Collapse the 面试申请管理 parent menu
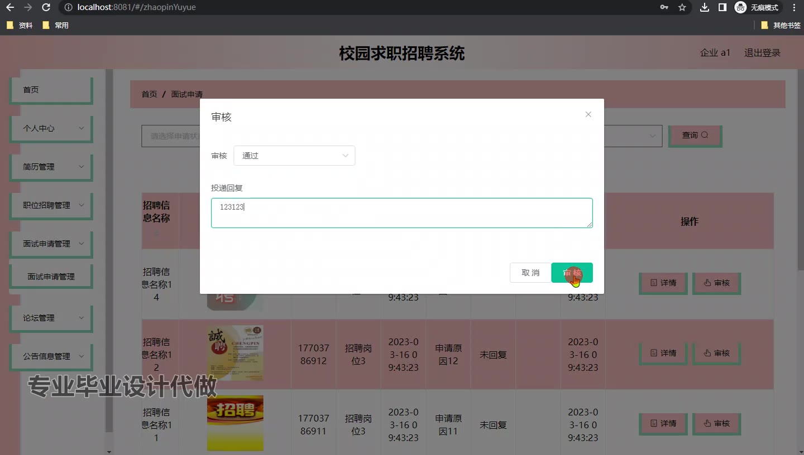This screenshot has height=455, width=804. tap(51, 244)
